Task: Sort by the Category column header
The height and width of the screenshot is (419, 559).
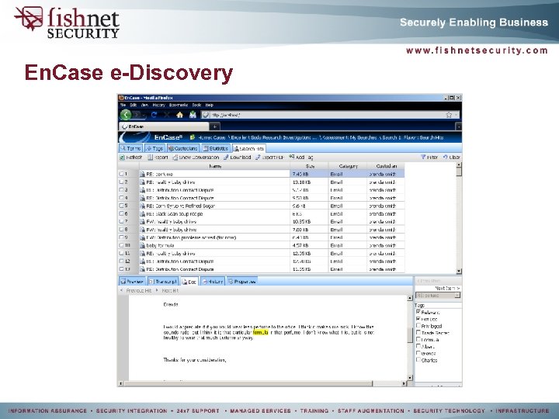Action: (x=348, y=166)
